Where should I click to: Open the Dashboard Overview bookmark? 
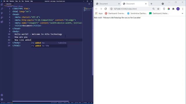(115, 14)
